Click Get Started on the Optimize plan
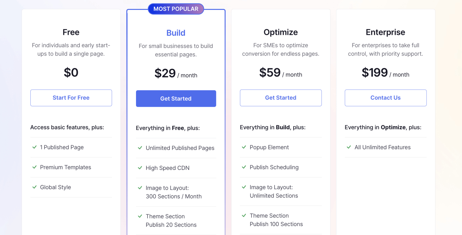 [x=280, y=98]
